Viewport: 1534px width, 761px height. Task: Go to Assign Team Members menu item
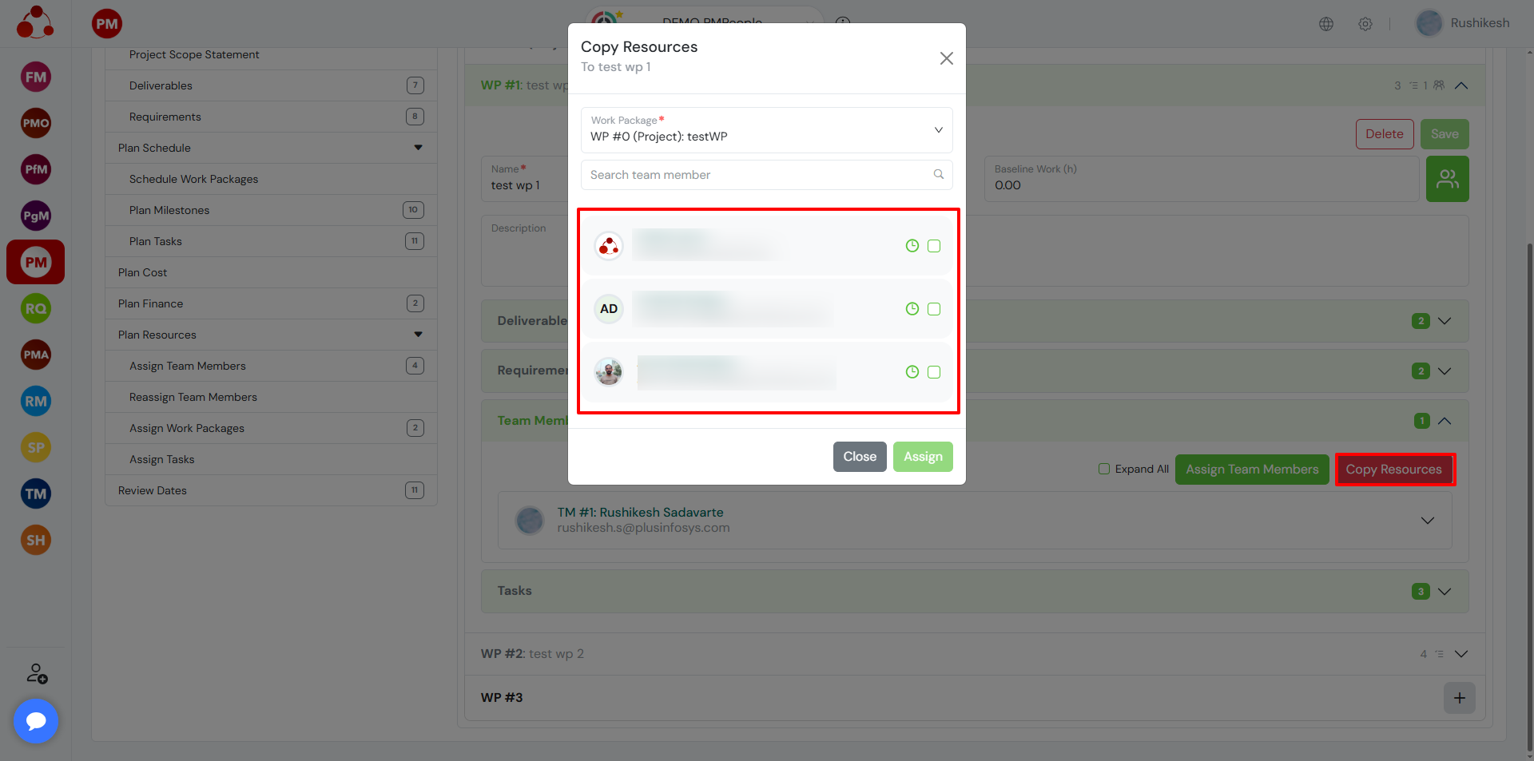(x=187, y=366)
